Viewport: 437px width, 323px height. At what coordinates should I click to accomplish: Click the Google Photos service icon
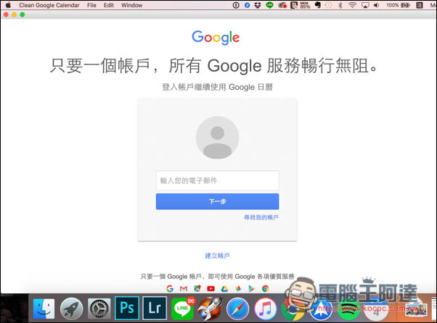point(238,288)
